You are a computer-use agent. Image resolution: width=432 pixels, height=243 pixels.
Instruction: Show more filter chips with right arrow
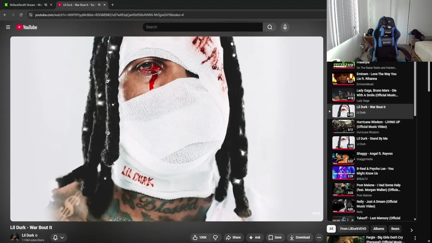coord(411,230)
